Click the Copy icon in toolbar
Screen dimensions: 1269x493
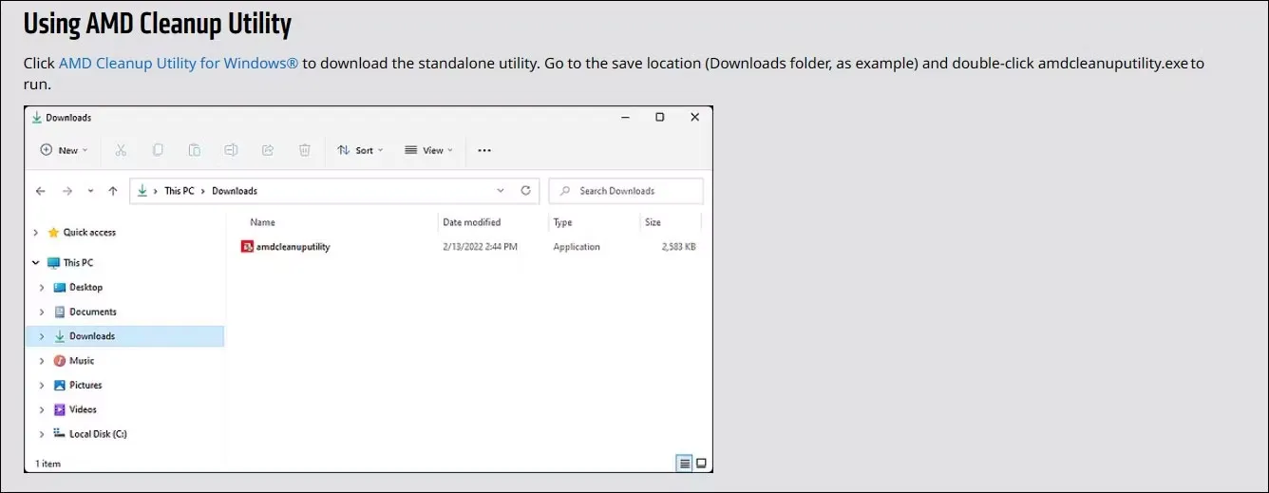tap(158, 150)
